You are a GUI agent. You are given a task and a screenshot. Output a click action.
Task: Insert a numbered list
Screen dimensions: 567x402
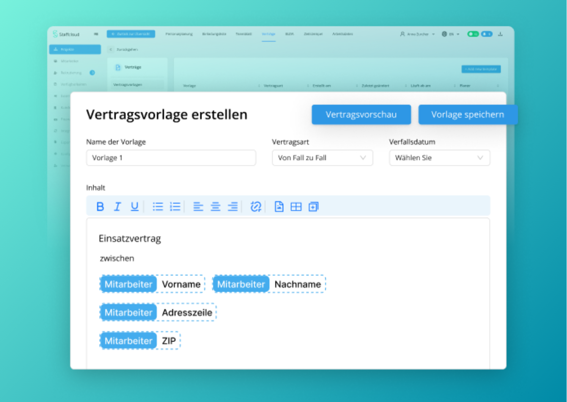(175, 207)
